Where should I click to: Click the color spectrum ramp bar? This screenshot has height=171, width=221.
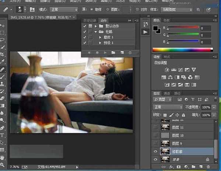coord(182,50)
